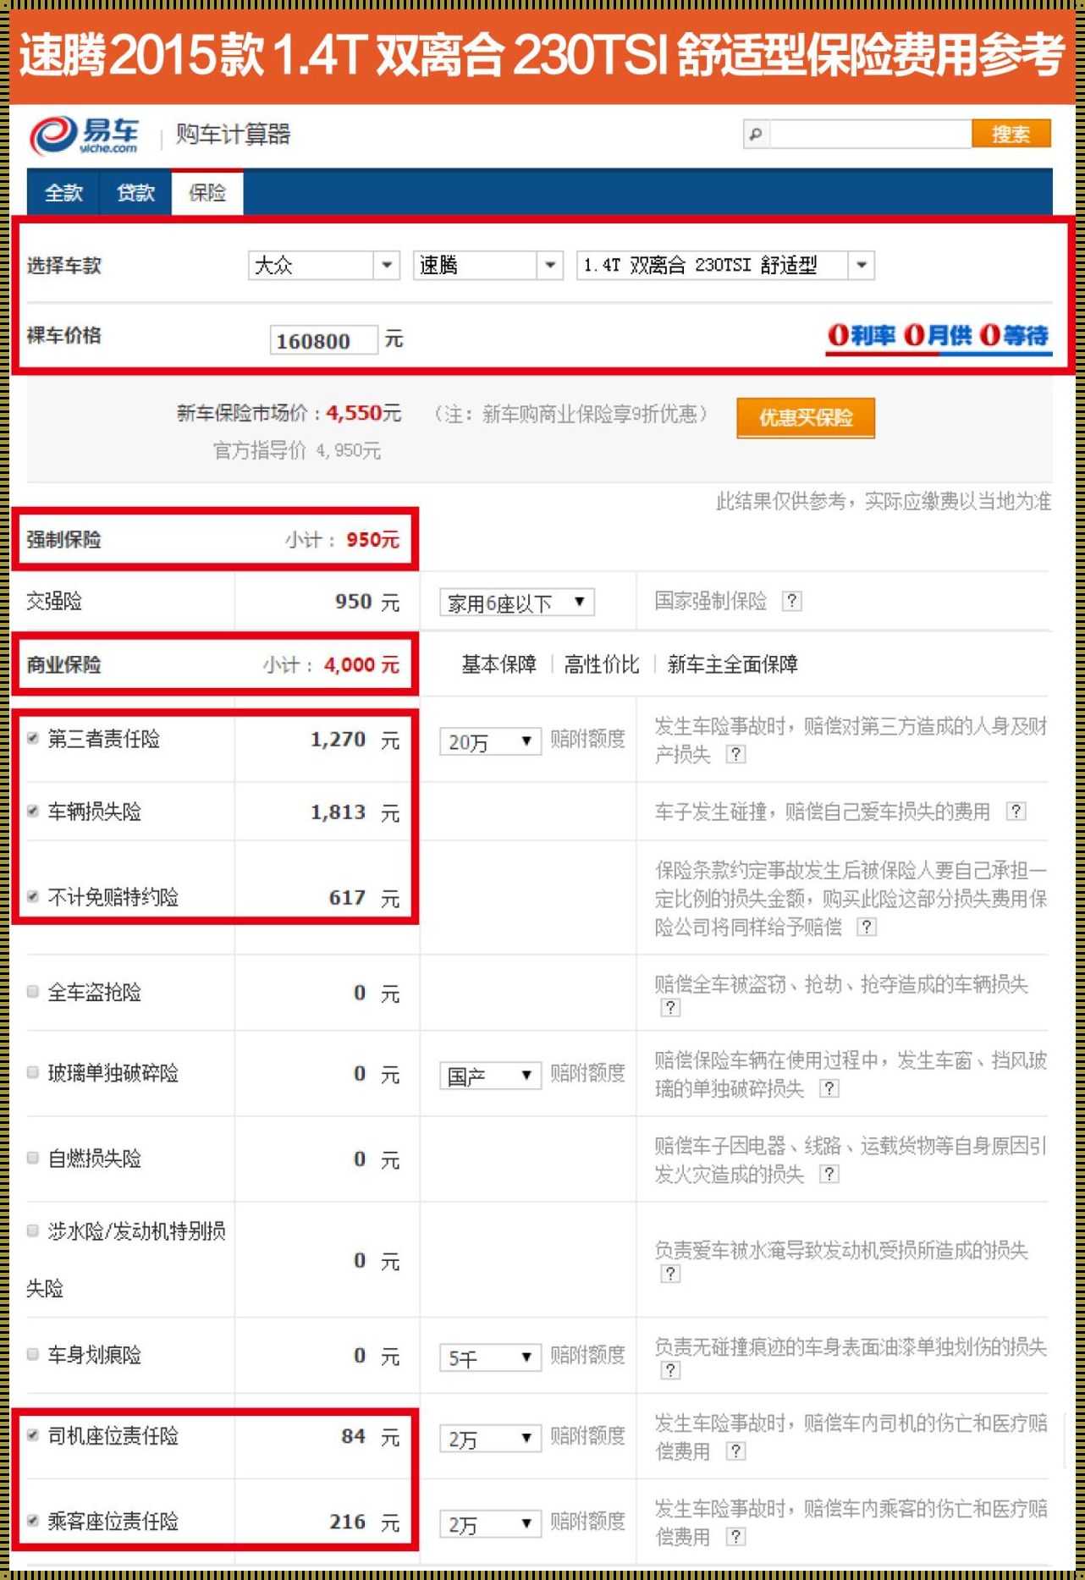The image size is (1085, 1580).
Task: Click the 216 元 premium value
Action: pos(364,1522)
